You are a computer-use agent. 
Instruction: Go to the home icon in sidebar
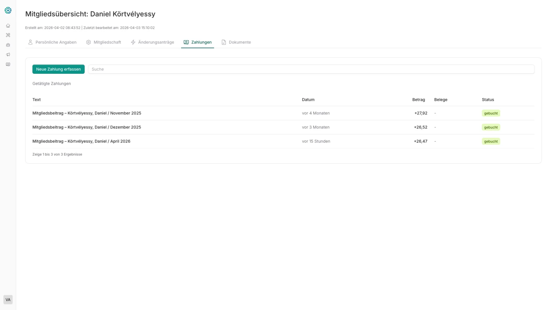point(8,25)
